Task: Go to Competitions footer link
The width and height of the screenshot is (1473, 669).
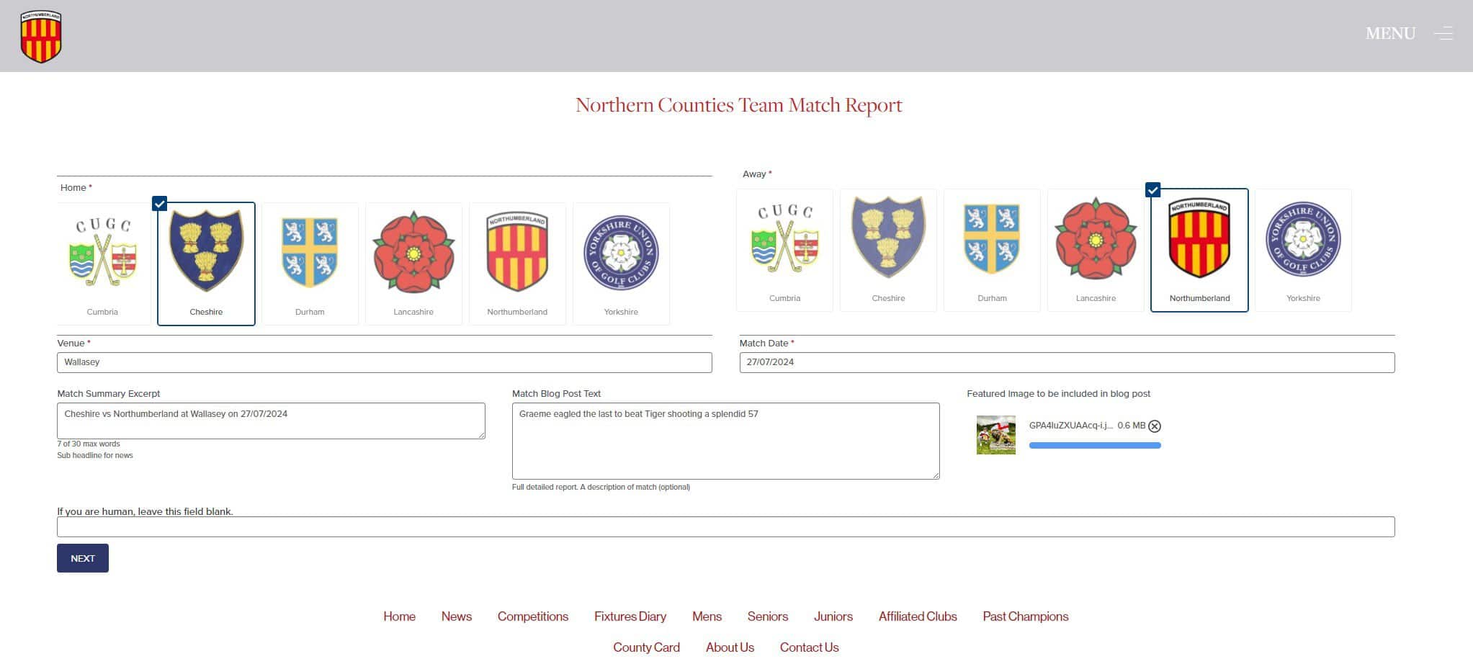Action: click(x=533, y=616)
